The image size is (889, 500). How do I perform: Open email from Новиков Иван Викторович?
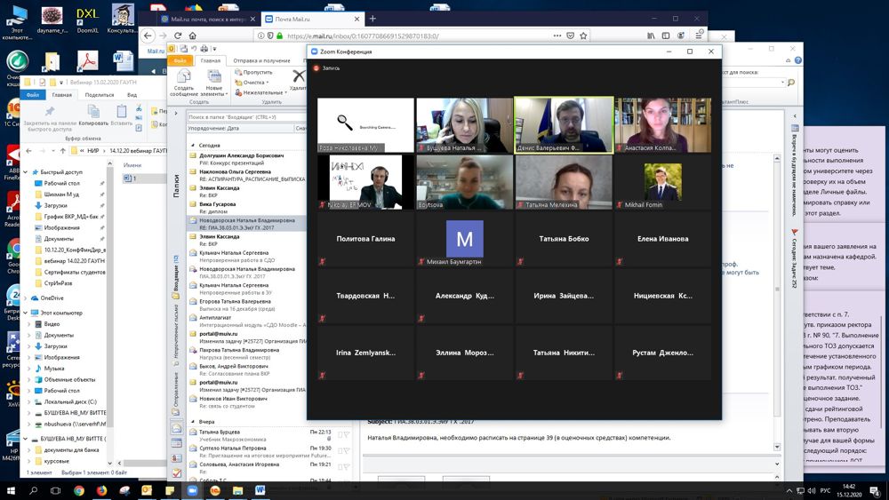pyautogui.click(x=247, y=402)
